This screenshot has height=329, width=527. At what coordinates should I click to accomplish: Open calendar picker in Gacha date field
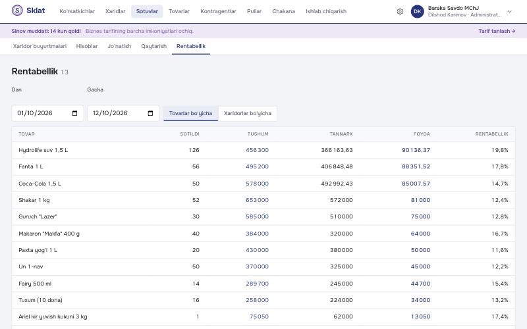tap(150, 113)
